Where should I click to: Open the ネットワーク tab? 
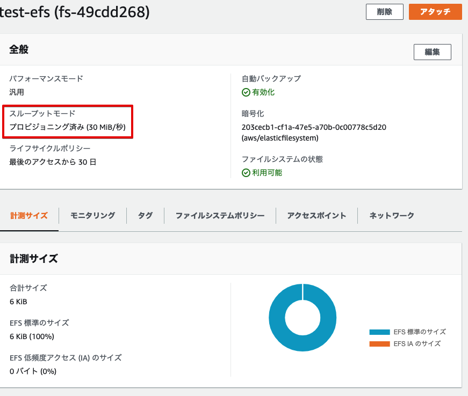pos(390,215)
